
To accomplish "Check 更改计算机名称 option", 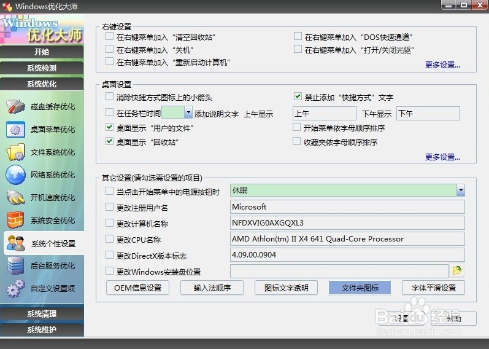I will (109, 223).
